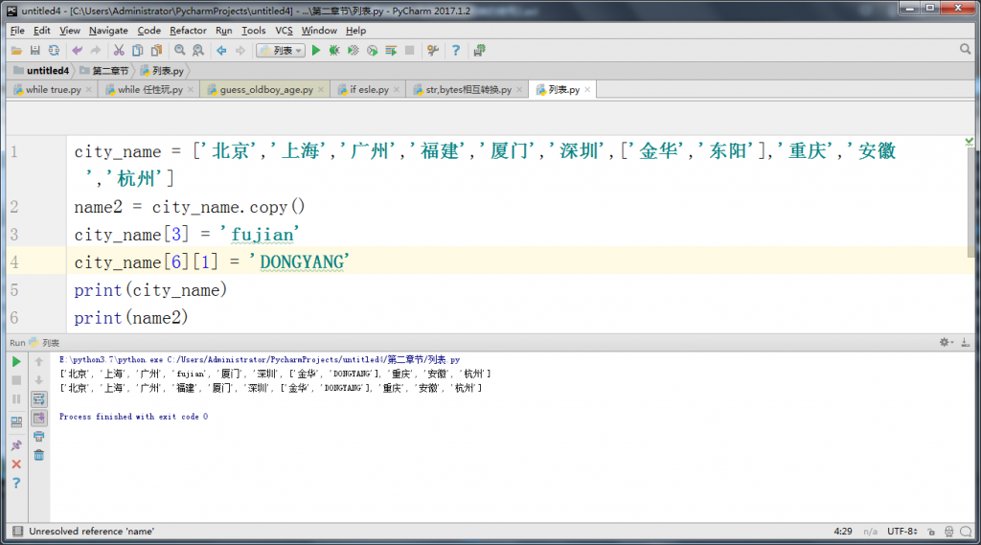Click the Search Everywhere magnifier at top right
The width and height of the screenshot is (981, 545).
coord(966,50)
